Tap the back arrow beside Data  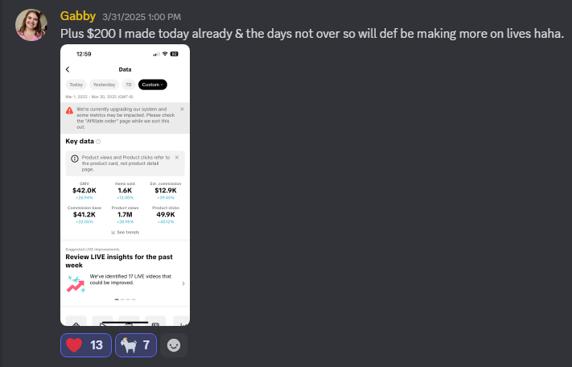pos(68,69)
